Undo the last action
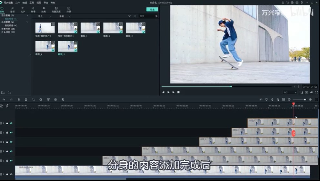Image resolution: width=320 pixels, height=181 pixels. tap(4, 100)
